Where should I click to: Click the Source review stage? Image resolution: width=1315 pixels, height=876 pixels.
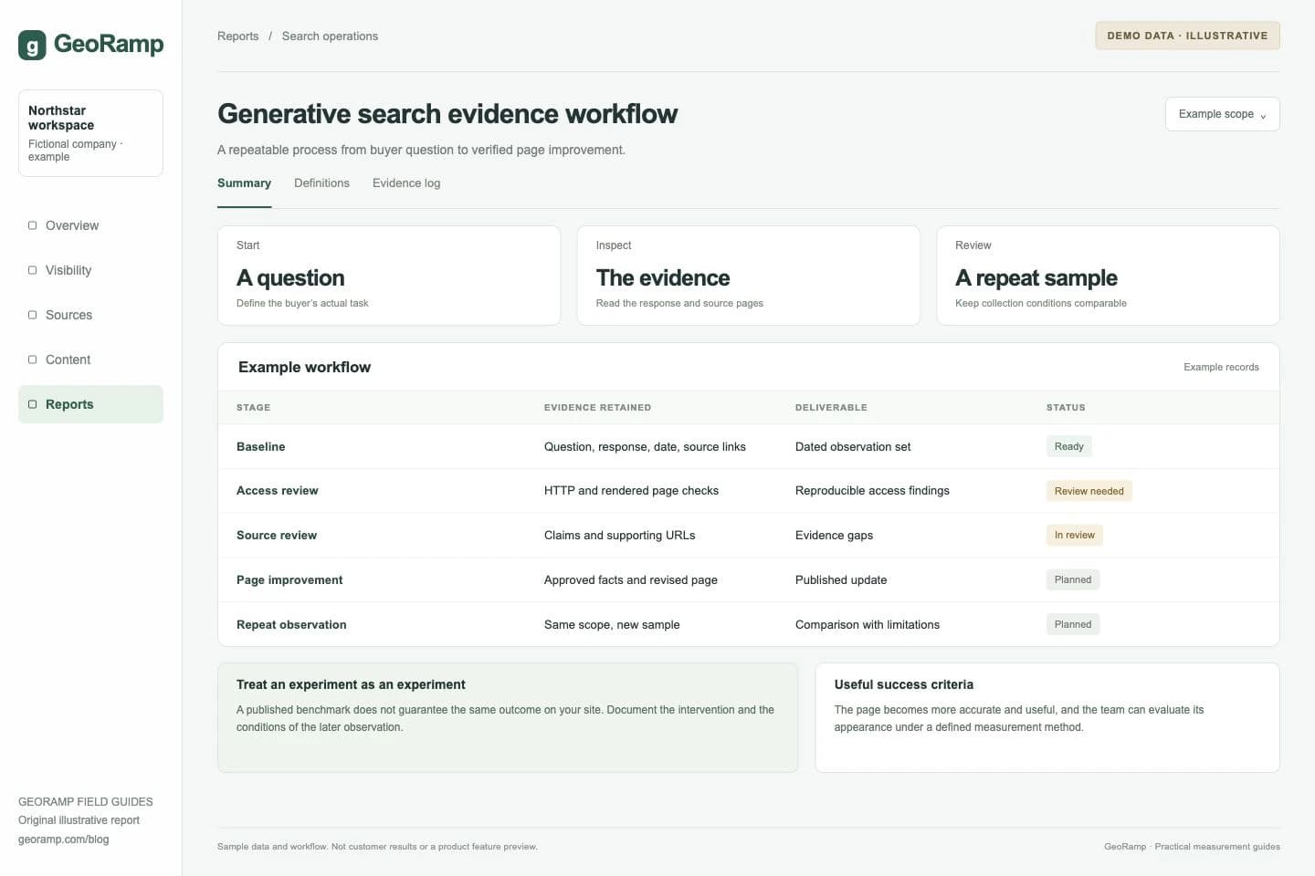[x=277, y=536]
